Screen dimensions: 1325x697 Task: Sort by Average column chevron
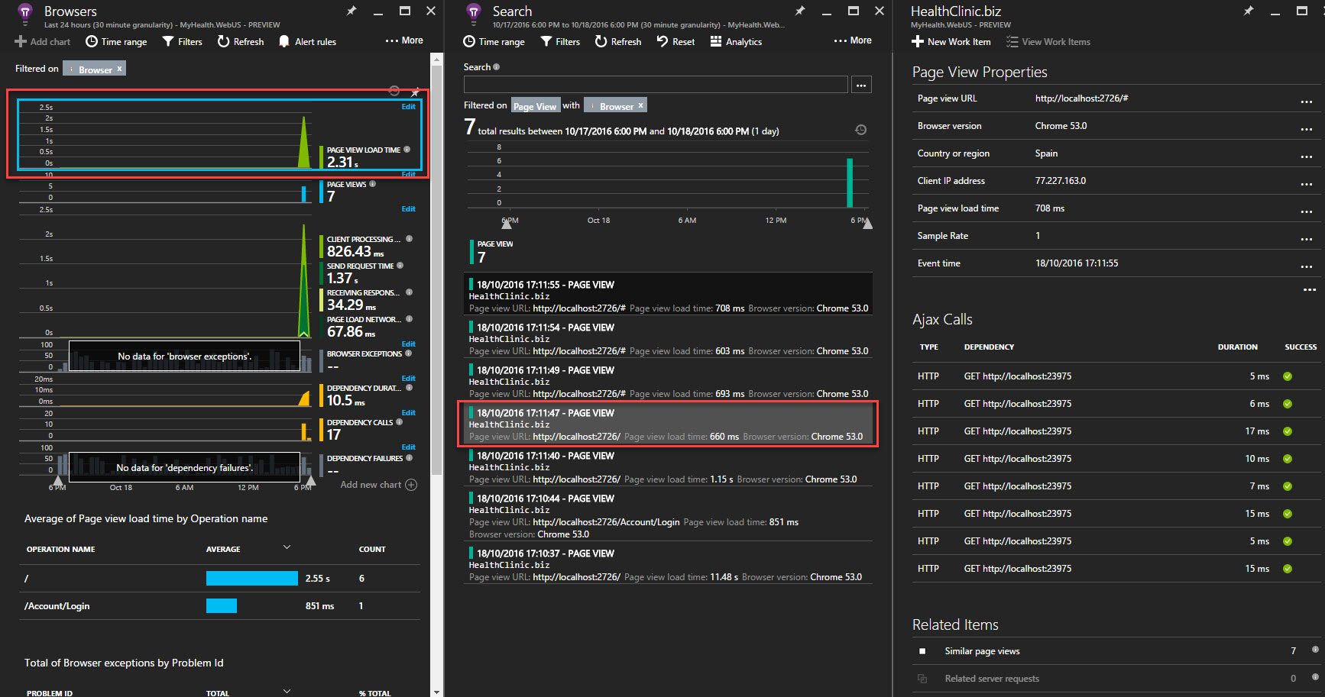[287, 547]
